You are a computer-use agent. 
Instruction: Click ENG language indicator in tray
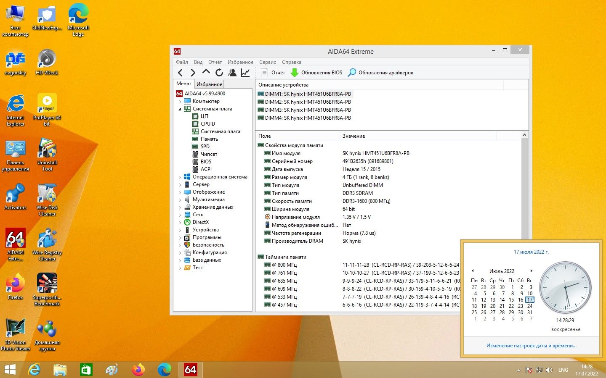coord(563,370)
